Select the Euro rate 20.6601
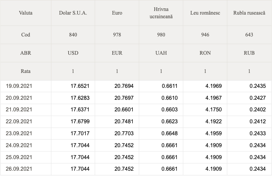The image size is (272, 176). [124, 110]
